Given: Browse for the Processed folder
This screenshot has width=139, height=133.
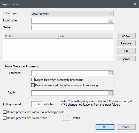Looking at the screenshot, I should click(x=110, y=73).
